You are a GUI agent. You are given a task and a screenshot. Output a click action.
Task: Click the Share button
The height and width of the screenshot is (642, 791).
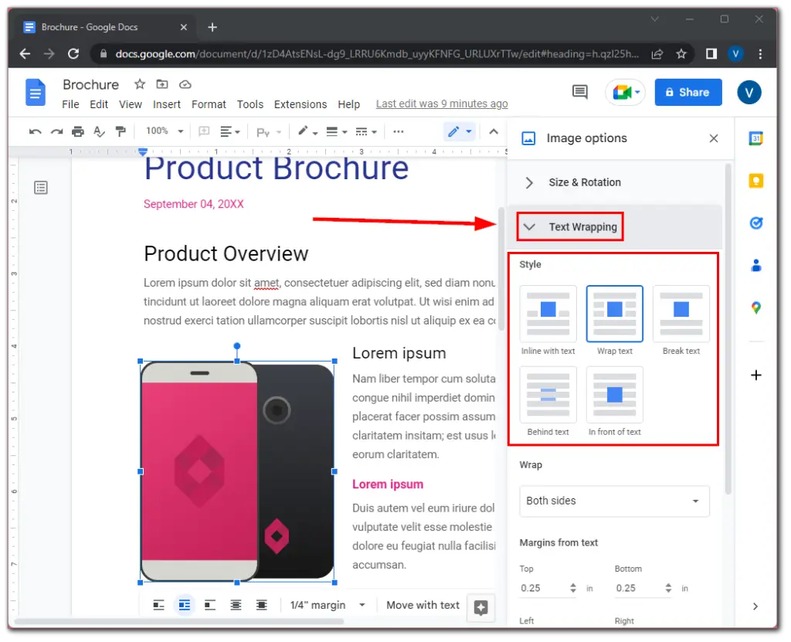687,92
